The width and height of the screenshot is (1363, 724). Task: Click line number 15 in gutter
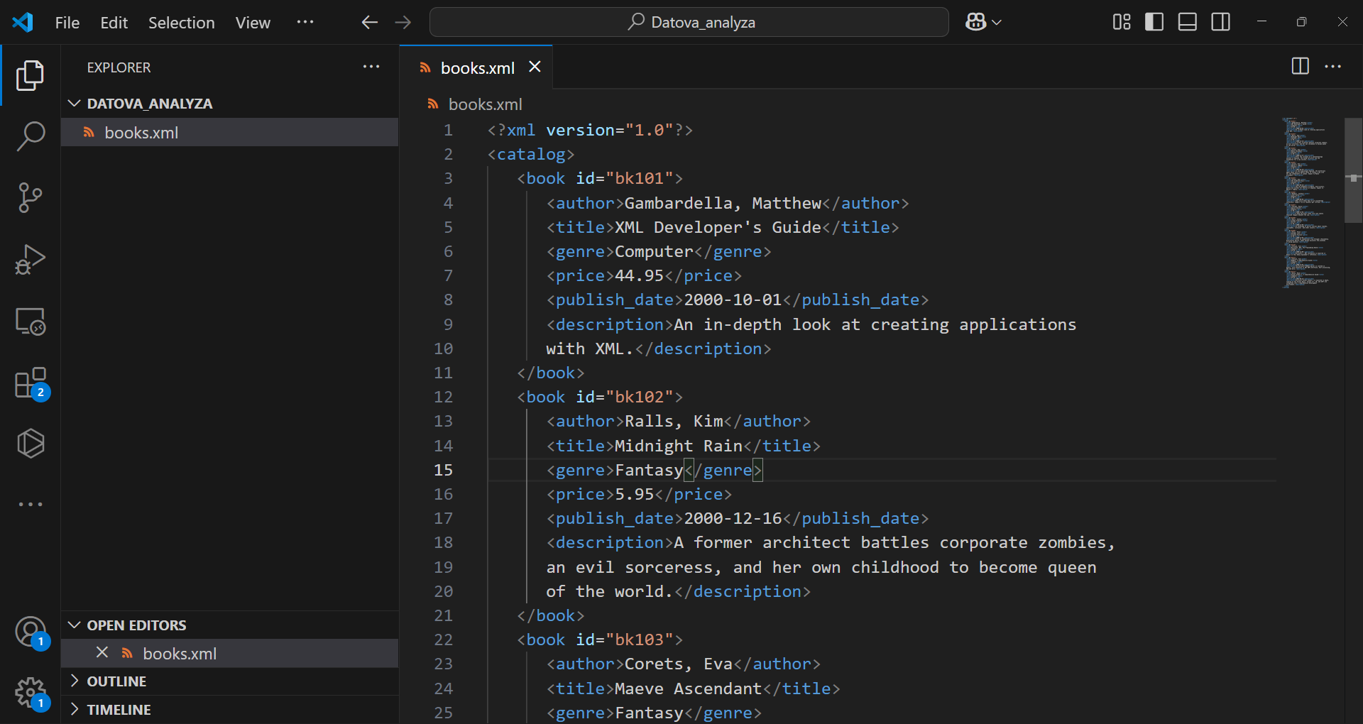click(443, 470)
